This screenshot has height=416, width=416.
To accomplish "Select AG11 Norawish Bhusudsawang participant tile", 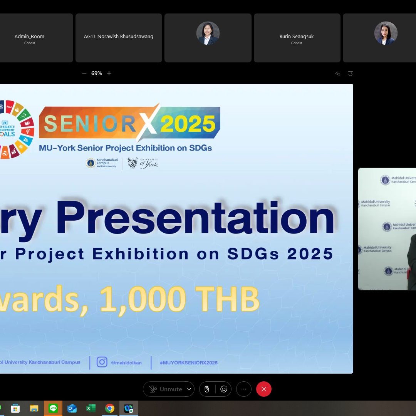I will pyautogui.click(x=119, y=38).
